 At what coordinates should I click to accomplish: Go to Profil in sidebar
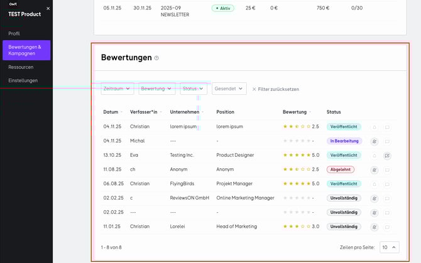point(14,33)
